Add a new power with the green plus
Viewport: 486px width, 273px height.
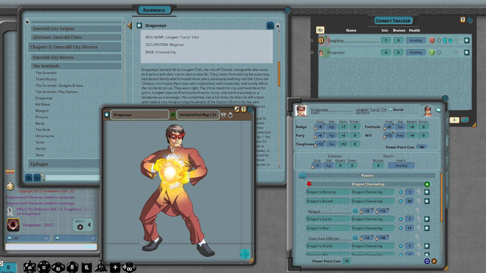tap(428, 184)
